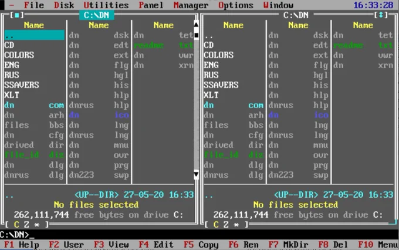
Task: Open the Disk menu
Action: coord(64,5)
